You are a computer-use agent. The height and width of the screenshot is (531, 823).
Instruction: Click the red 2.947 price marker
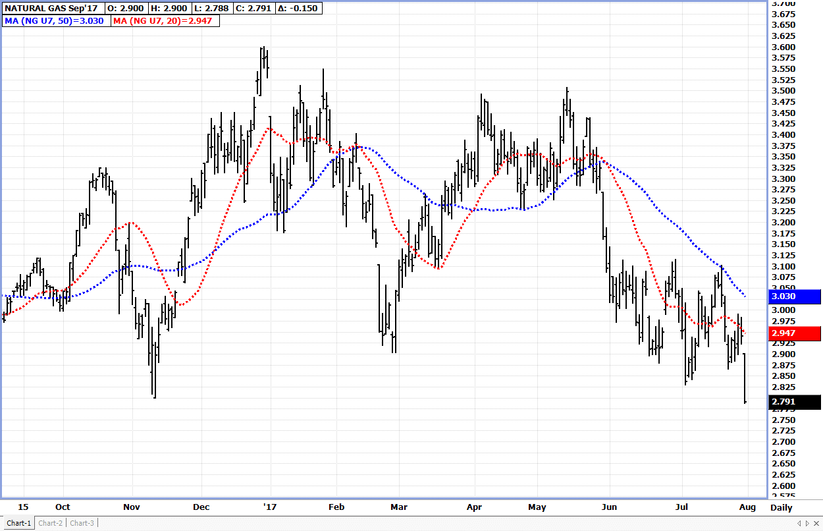[x=795, y=334]
